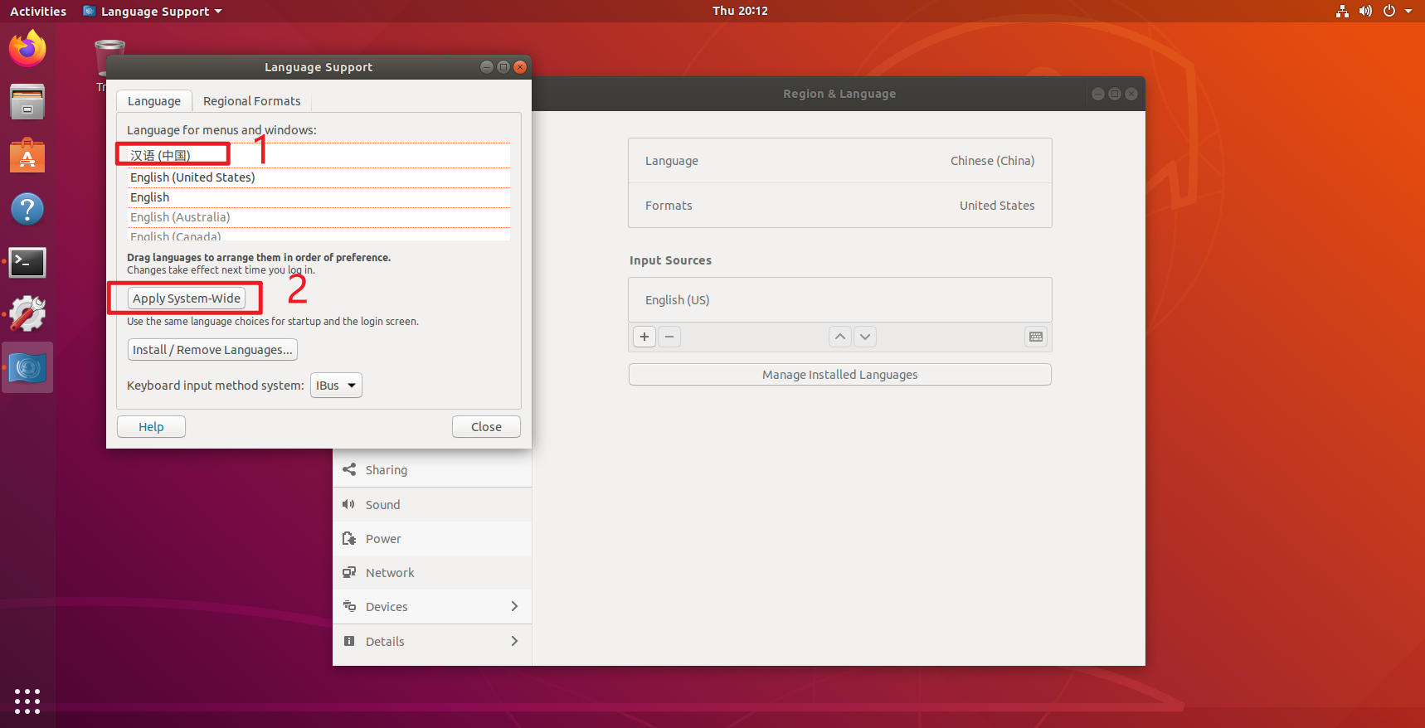Open Formats row showing United States
Screen dimensions: 1425x728
[840, 206]
